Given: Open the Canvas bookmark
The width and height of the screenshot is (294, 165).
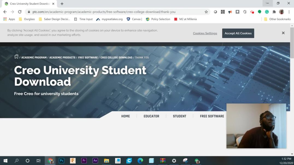Looking at the screenshot, I should 134,19.
